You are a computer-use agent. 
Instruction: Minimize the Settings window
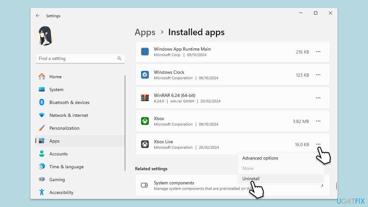[301, 13]
